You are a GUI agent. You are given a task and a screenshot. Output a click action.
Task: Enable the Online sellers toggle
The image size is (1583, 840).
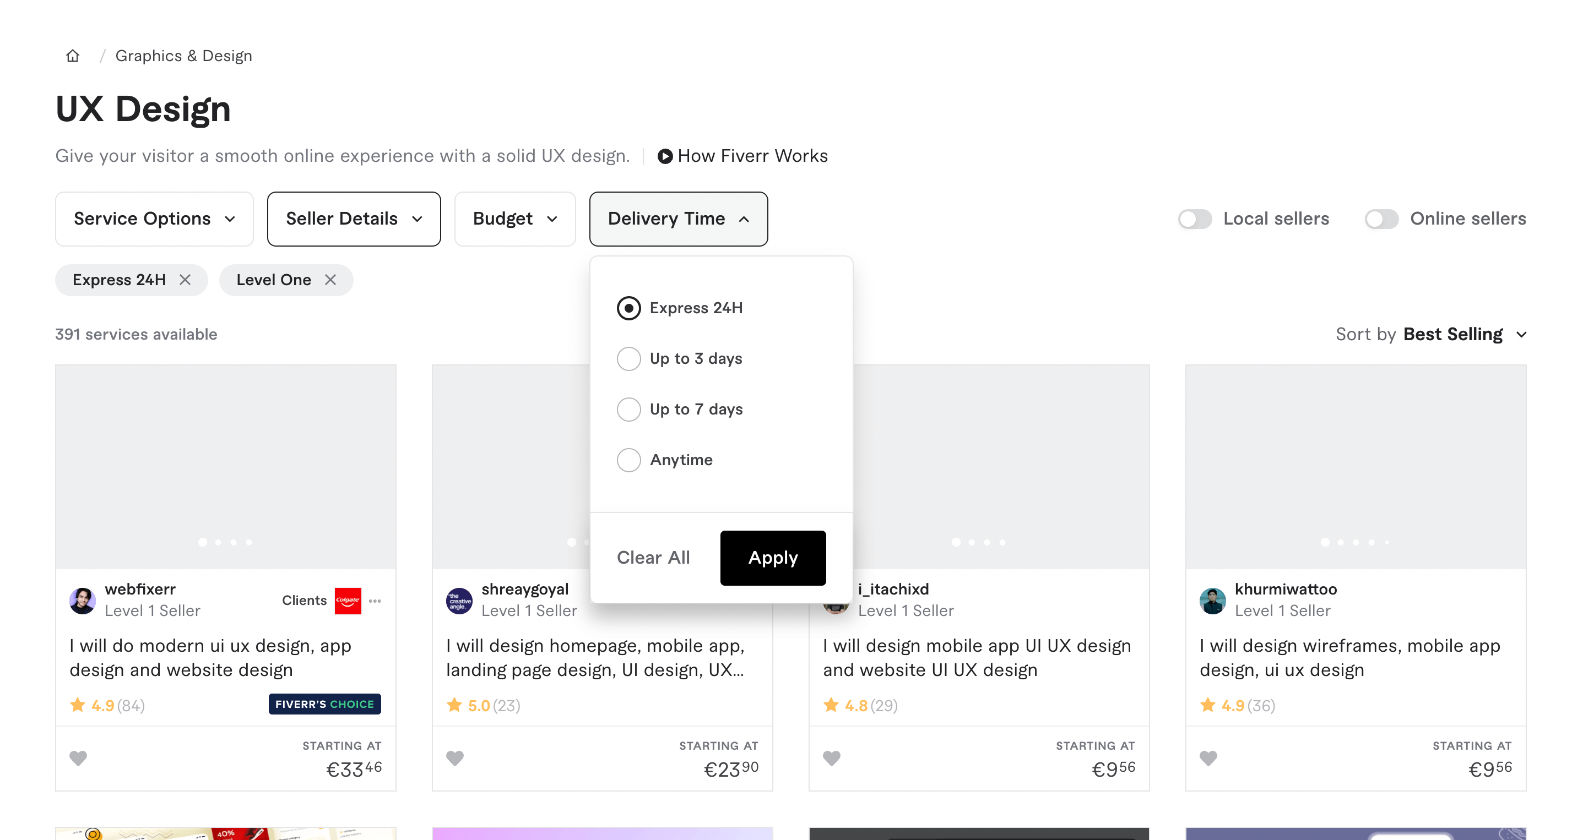click(x=1381, y=219)
